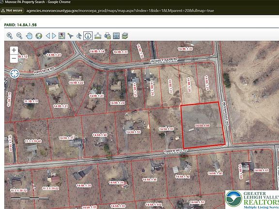This screenshot has width=279, height=209.
Task: Choose the measure distance tool
Action: (98, 36)
